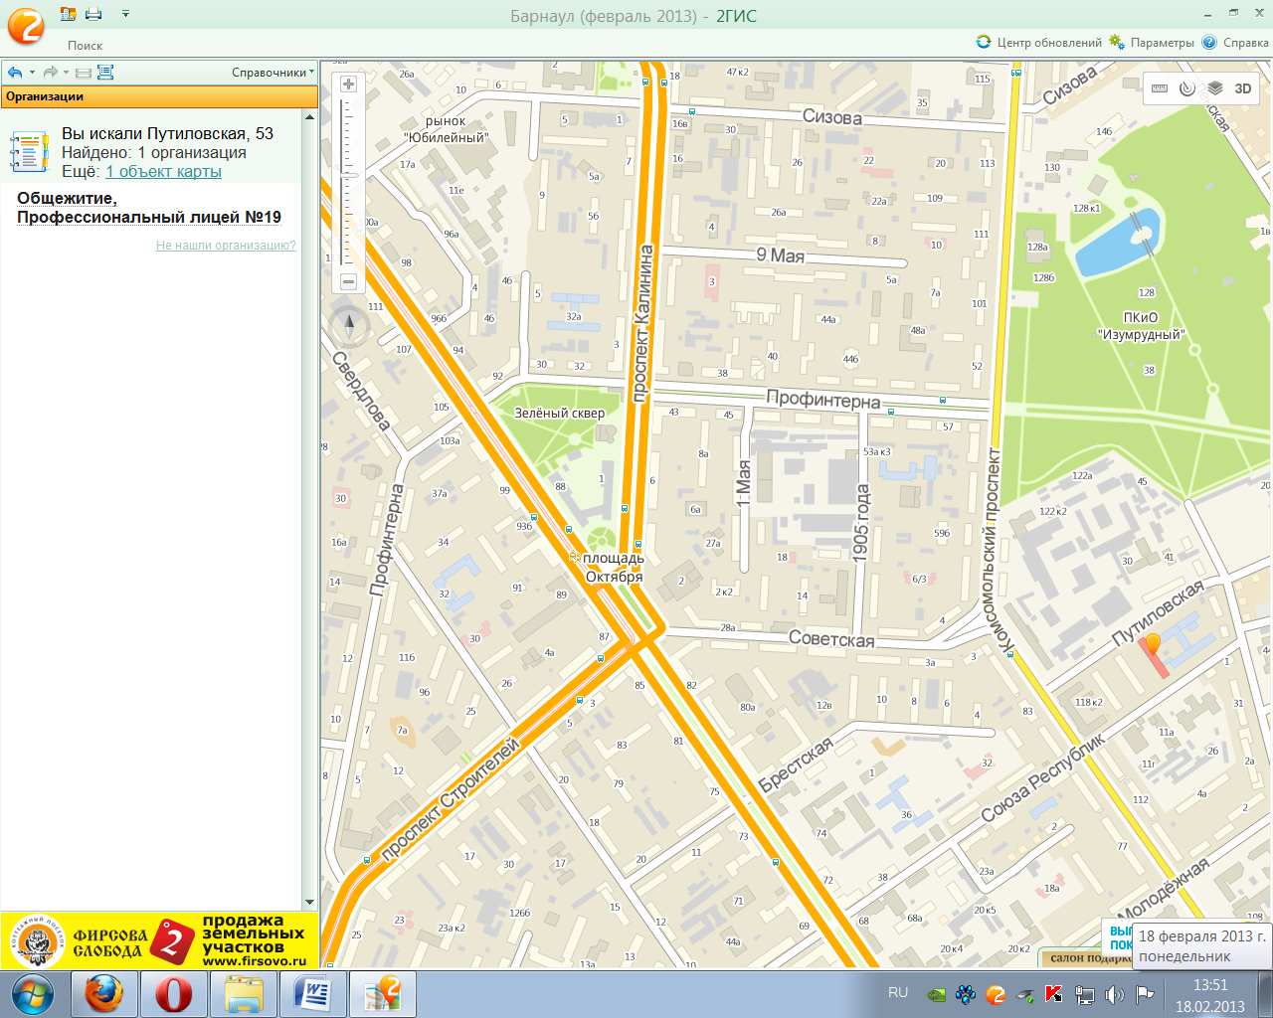Click the RU language indicator
The image size is (1273, 1018).
pyautogui.click(x=898, y=992)
